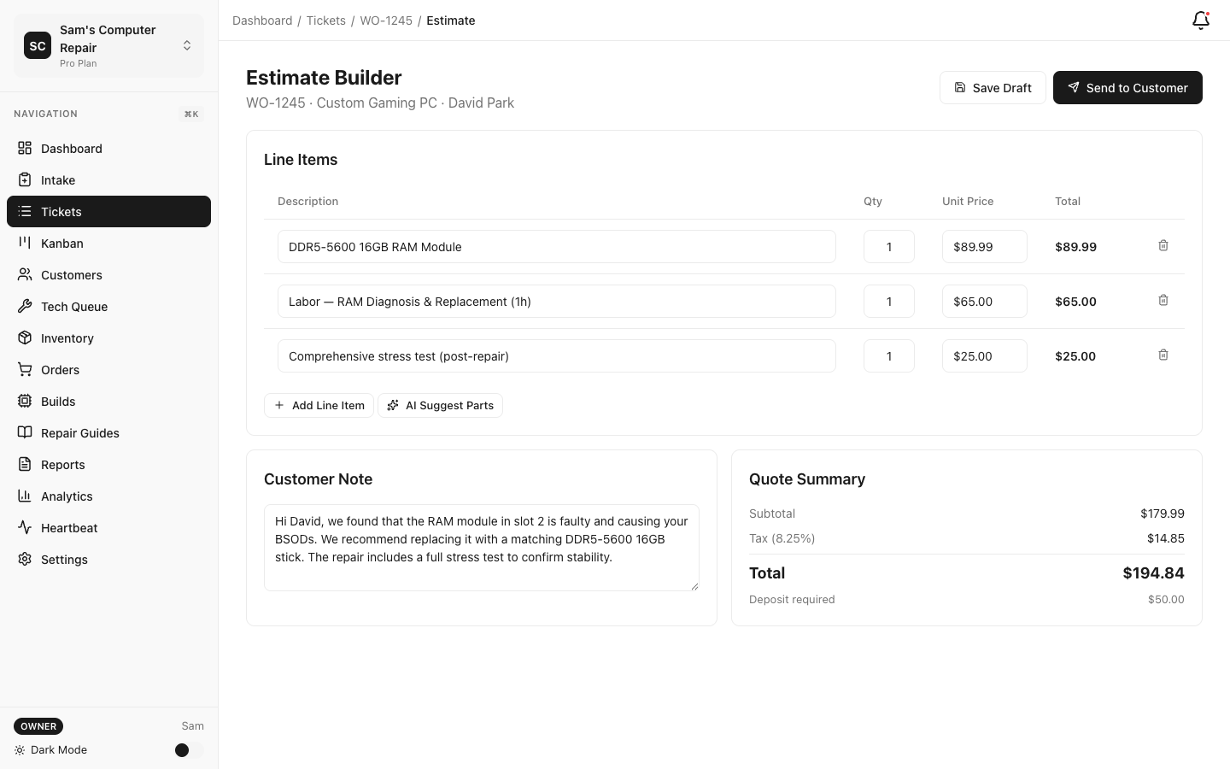Open notifications via the bell icon

tap(1200, 20)
